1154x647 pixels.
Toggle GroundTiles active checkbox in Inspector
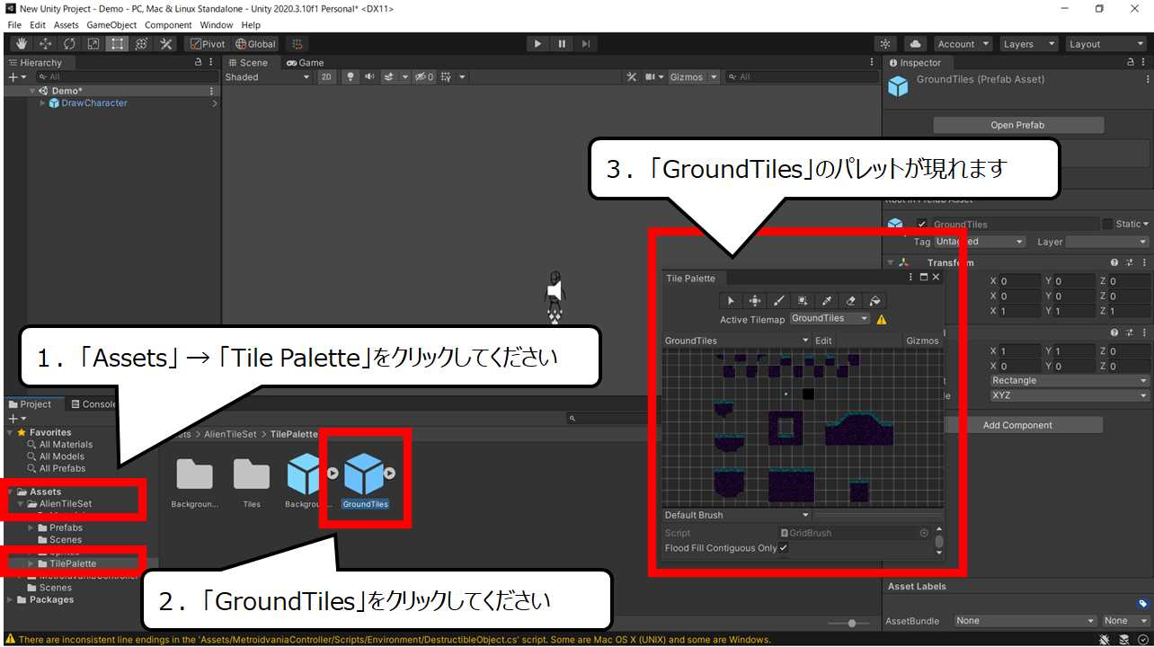pos(921,224)
